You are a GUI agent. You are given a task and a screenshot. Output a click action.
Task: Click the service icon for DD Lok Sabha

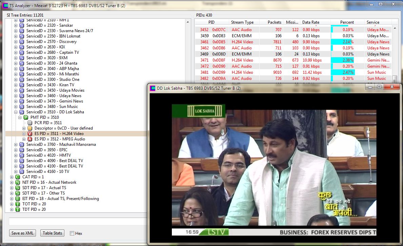pos(22,112)
